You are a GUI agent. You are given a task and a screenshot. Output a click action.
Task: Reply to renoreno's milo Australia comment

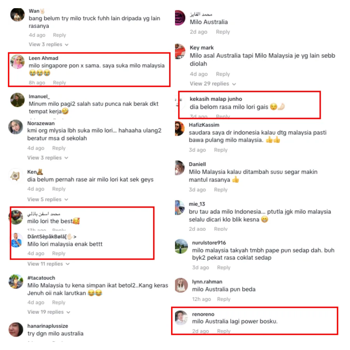pos(224,331)
